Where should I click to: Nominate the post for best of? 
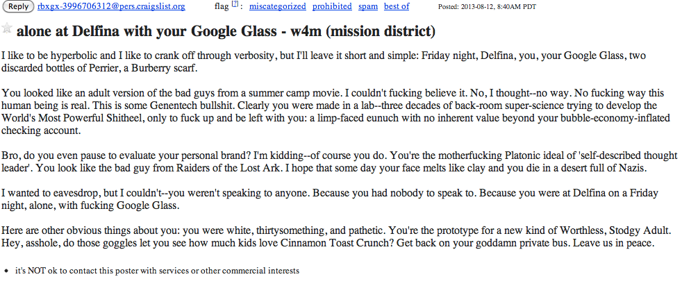click(397, 6)
